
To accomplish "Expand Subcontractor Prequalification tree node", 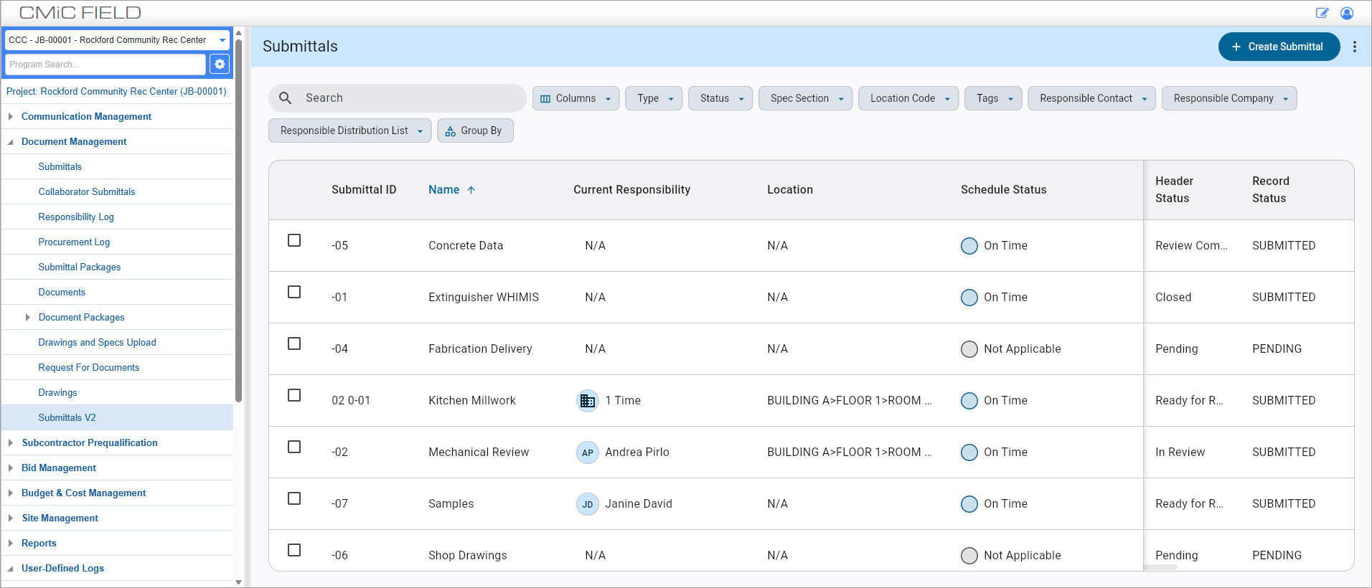I will click(11, 442).
